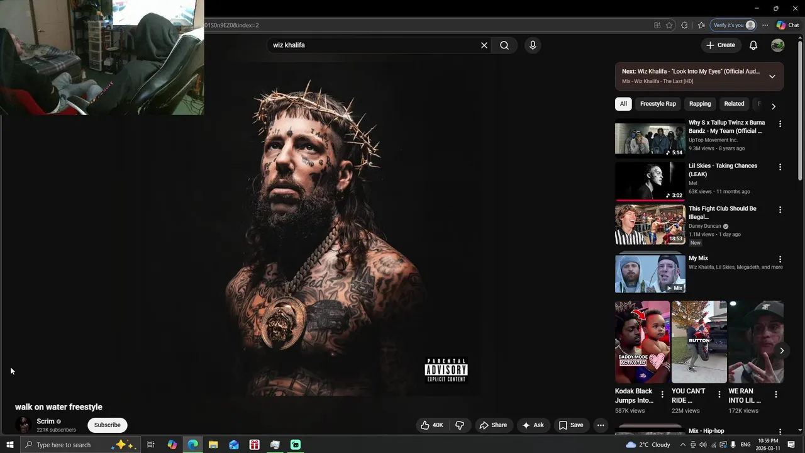Open the Windows notification center icon
The height and width of the screenshot is (453, 805).
point(791,445)
